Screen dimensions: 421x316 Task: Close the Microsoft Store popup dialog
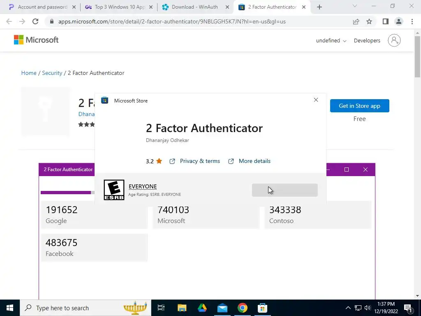(x=316, y=100)
